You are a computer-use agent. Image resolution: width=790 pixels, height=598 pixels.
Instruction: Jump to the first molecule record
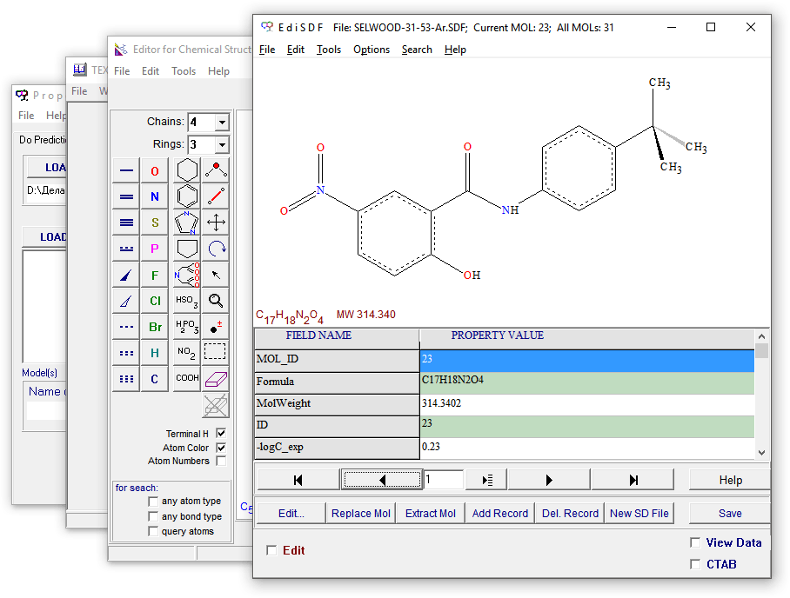tap(298, 480)
